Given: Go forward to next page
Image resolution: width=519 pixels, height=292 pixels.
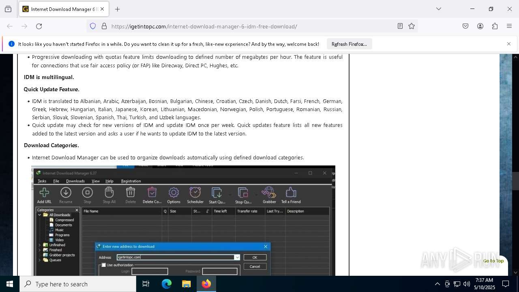Looking at the screenshot, I should pos(24,26).
